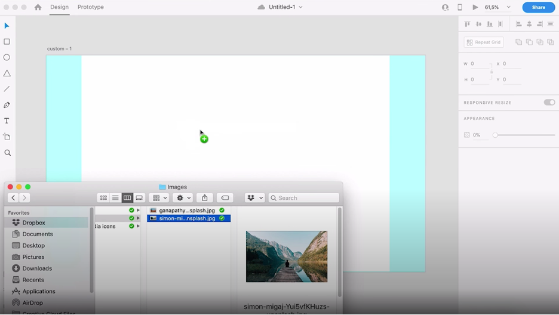559x315 pixels.
Task: Click the Finder edit tags icon
Action: [225, 198]
